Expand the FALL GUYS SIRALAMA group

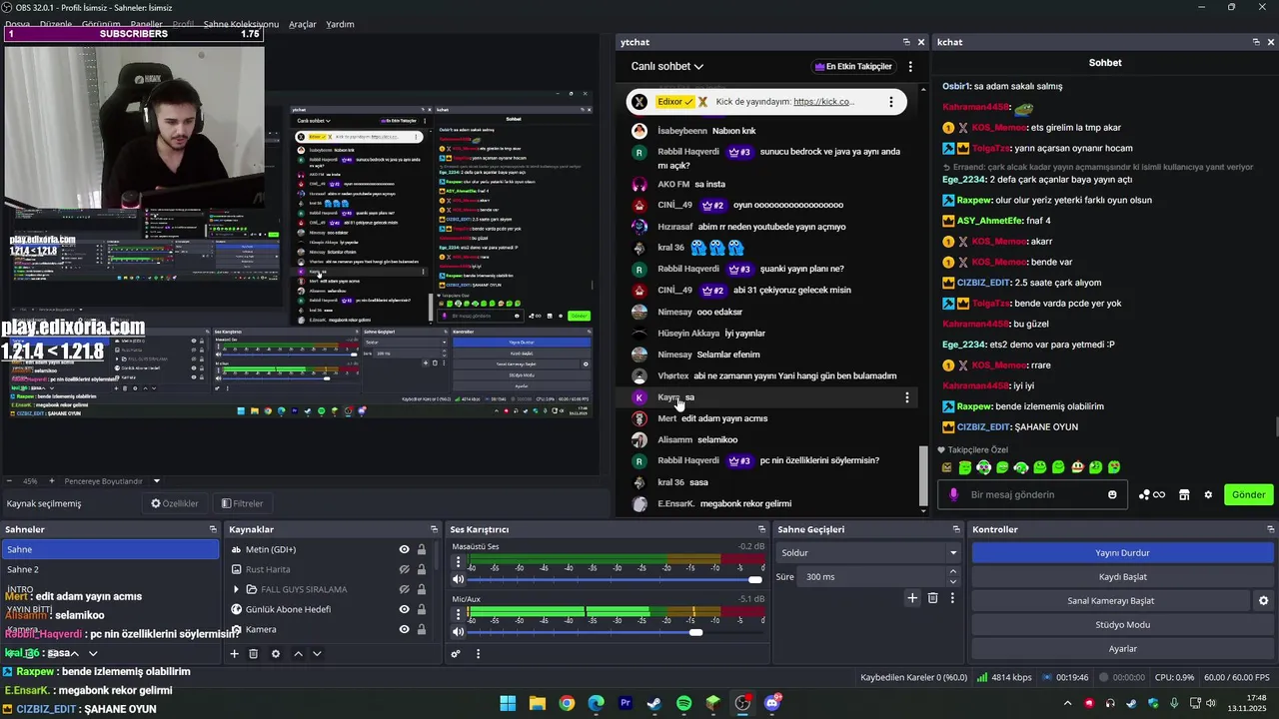coord(236,589)
